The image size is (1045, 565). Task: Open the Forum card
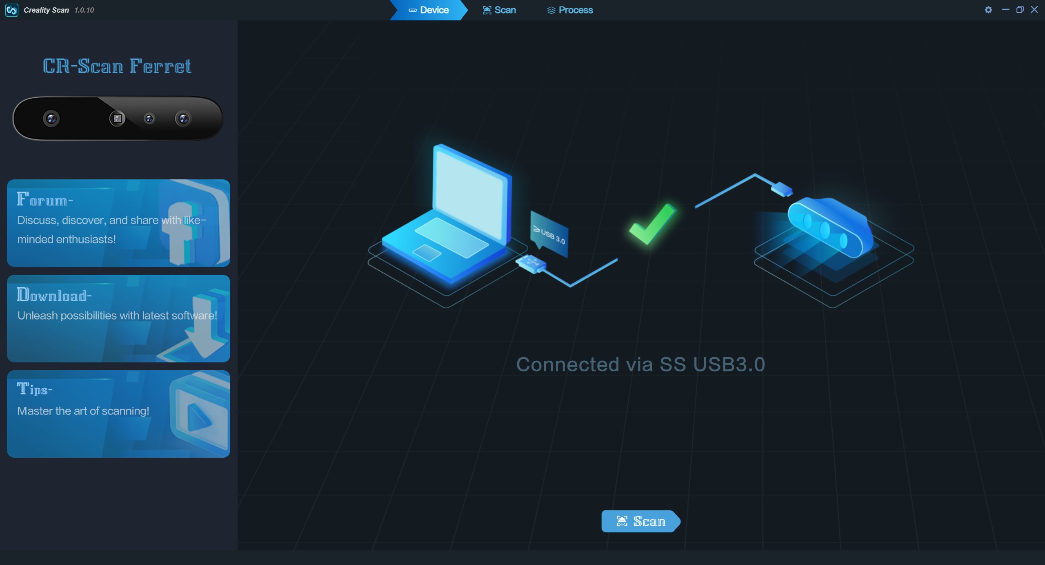coord(118,223)
